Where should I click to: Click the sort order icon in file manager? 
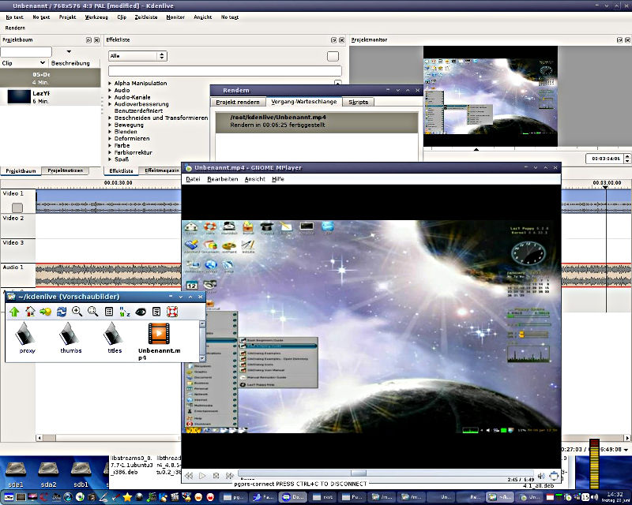point(125,312)
